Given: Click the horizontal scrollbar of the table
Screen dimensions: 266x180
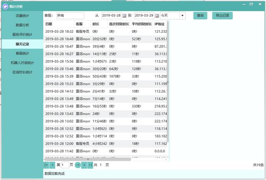Looking at the screenshot, I should (87, 159).
